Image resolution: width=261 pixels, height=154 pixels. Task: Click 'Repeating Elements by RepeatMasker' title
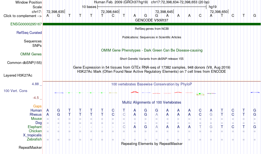(x=152, y=144)
